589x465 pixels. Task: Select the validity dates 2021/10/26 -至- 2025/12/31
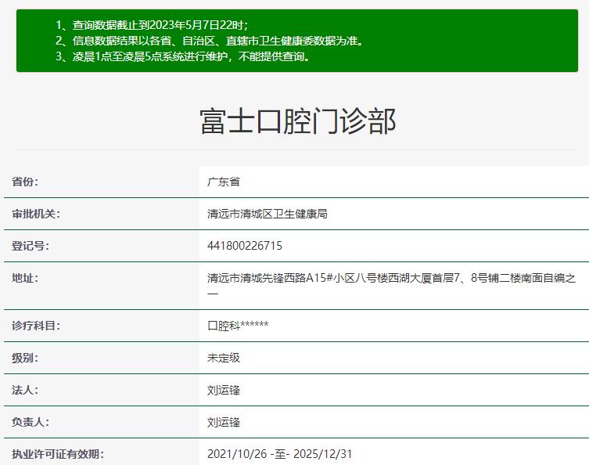279,454
